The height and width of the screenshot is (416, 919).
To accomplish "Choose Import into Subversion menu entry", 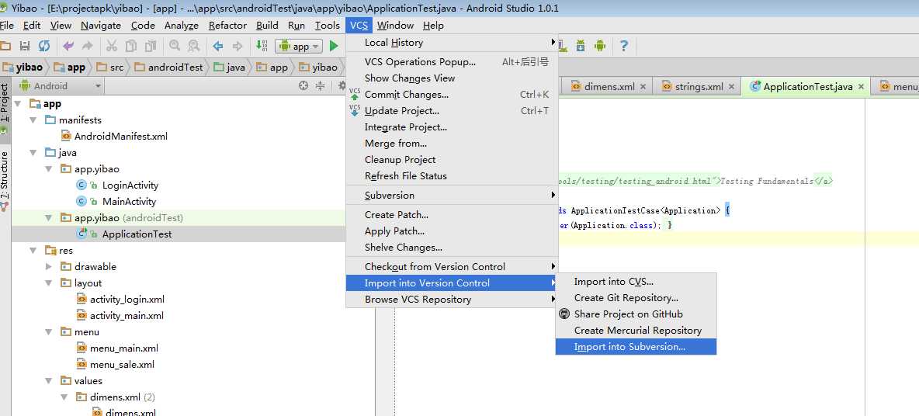I will pos(629,347).
